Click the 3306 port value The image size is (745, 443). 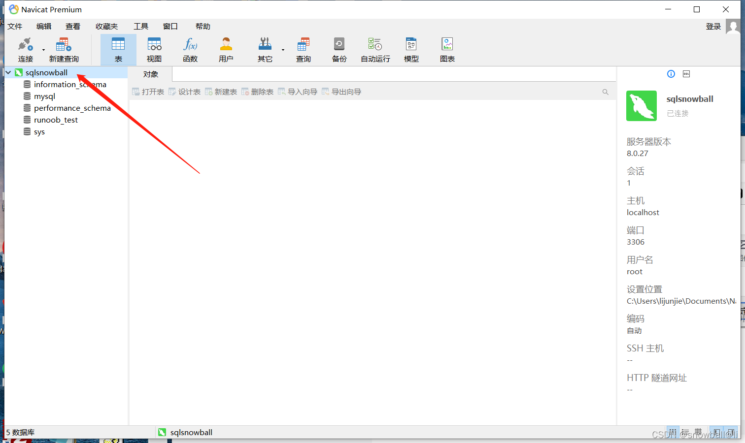pyautogui.click(x=636, y=242)
